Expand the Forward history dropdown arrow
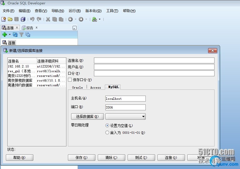 tap(86, 19)
